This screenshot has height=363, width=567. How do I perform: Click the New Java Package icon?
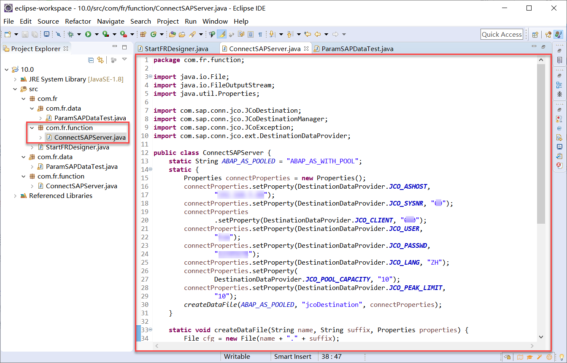click(143, 34)
